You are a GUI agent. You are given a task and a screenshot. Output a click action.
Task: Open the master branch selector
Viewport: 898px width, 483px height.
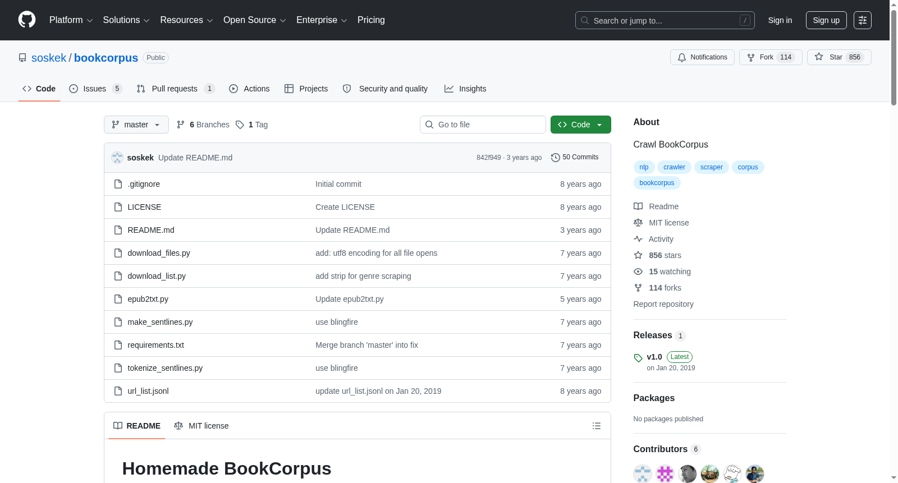coord(136,125)
